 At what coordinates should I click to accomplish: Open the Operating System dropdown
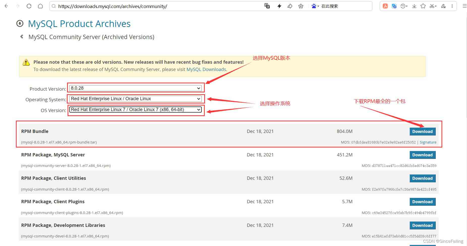pos(135,99)
